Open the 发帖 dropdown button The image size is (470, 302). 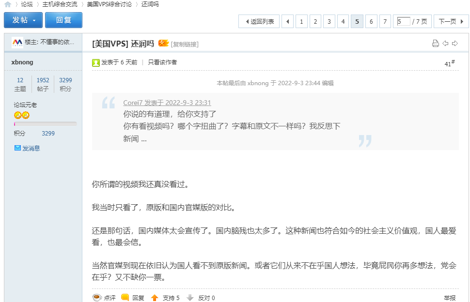[x=23, y=20]
